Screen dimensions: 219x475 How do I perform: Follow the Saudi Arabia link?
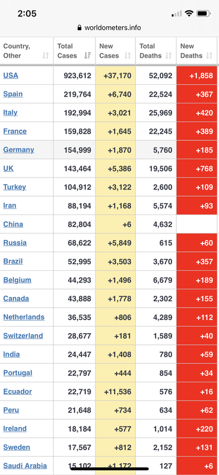point(25,466)
